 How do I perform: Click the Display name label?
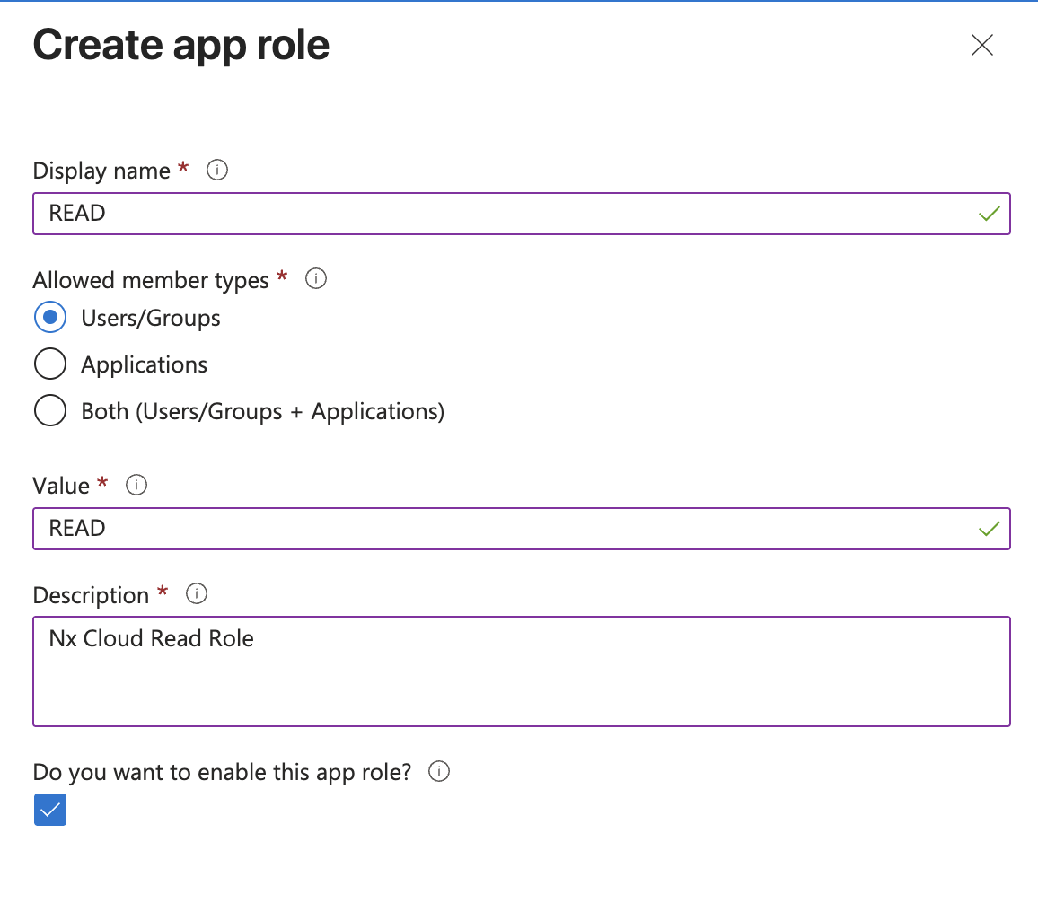pyautogui.click(x=101, y=171)
